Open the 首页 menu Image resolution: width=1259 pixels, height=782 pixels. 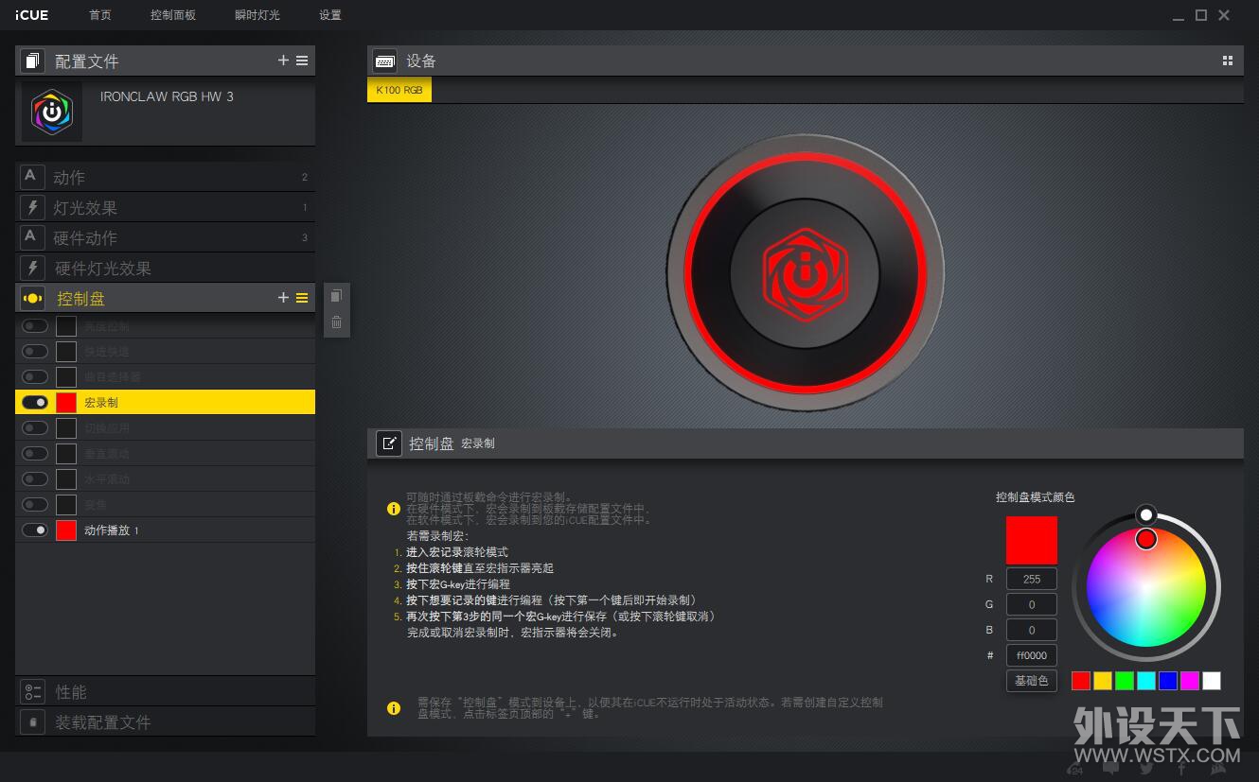coord(100,15)
